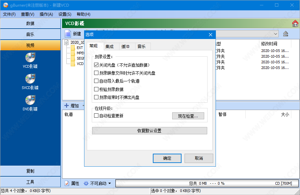The height and width of the screenshot is (195, 300).
Task: Open the 设置(S) menu
Action: (65, 14)
